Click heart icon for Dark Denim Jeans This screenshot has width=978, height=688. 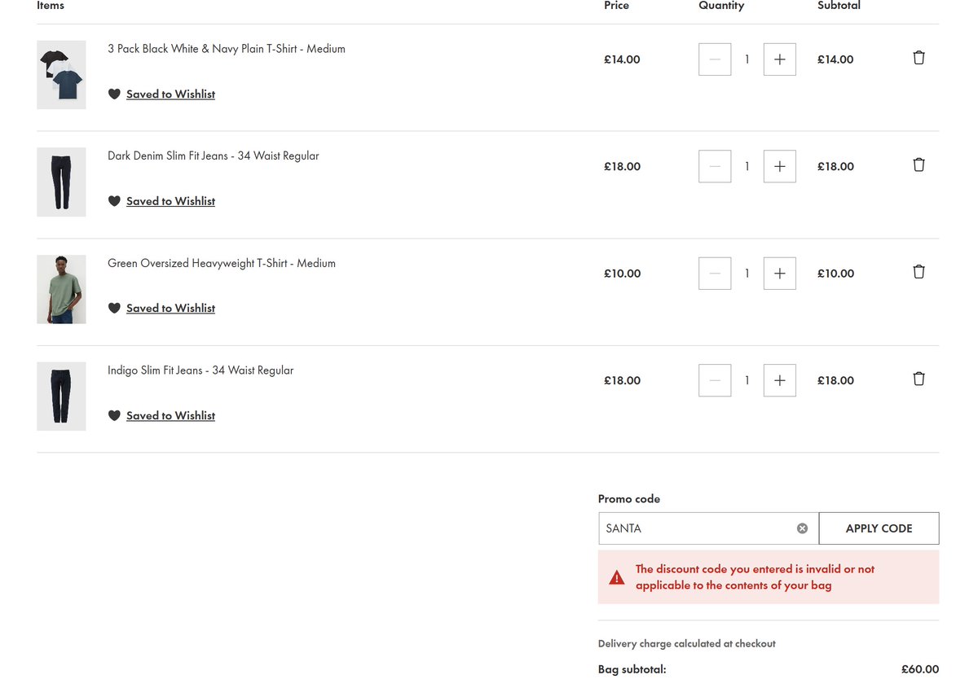click(114, 201)
